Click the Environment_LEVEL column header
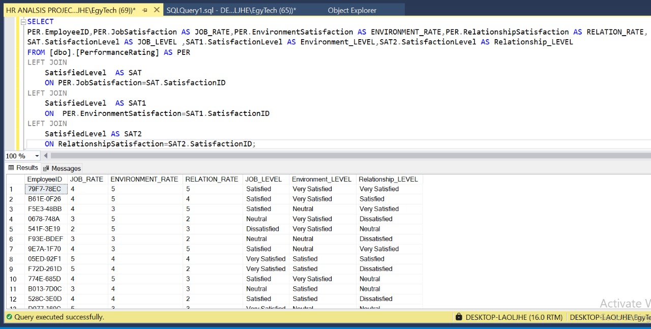 (x=322, y=179)
